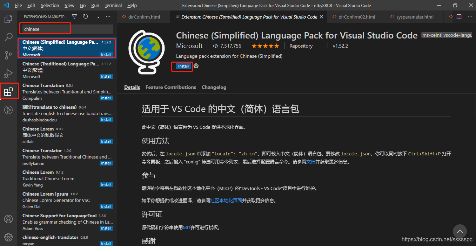Switch to the sysparameter.html tab

[415, 17]
